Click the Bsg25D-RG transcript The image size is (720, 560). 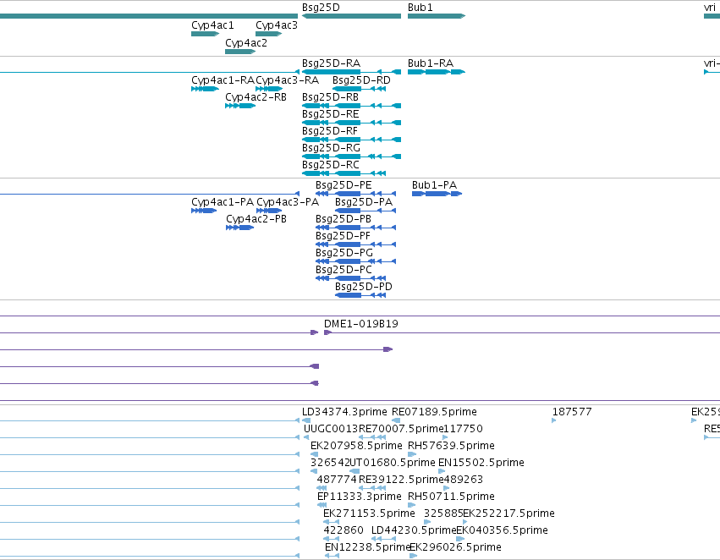pyautogui.click(x=351, y=156)
